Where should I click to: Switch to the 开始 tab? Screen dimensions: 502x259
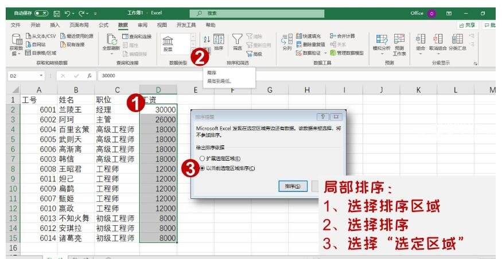(x=35, y=25)
